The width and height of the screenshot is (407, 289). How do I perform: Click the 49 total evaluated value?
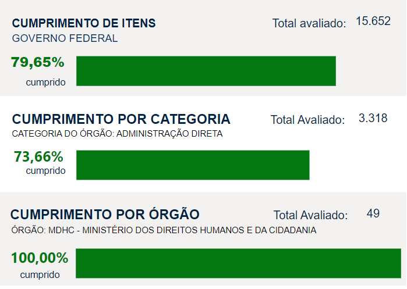tap(373, 213)
